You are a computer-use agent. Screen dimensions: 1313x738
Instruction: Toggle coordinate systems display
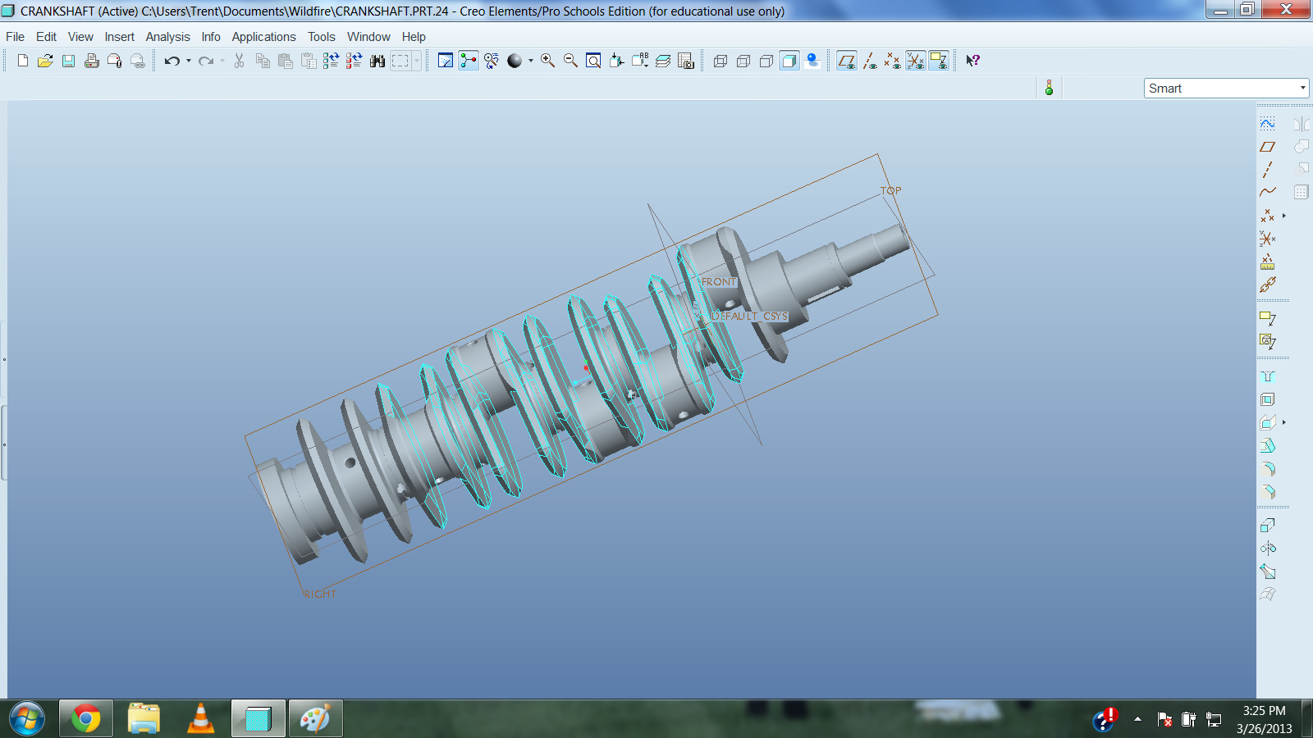pos(916,61)
